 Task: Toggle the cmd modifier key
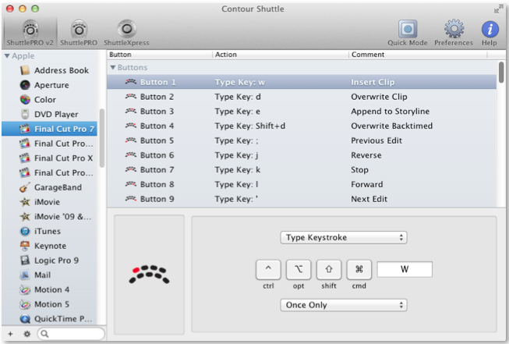359,270
